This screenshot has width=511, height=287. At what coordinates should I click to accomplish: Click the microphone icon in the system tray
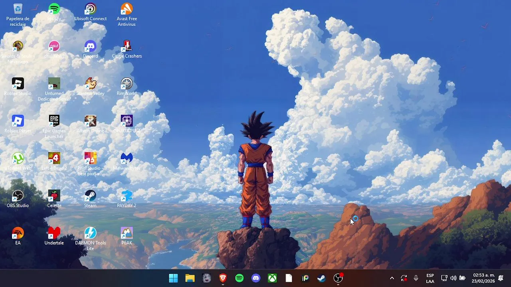[x=416, y=278]
